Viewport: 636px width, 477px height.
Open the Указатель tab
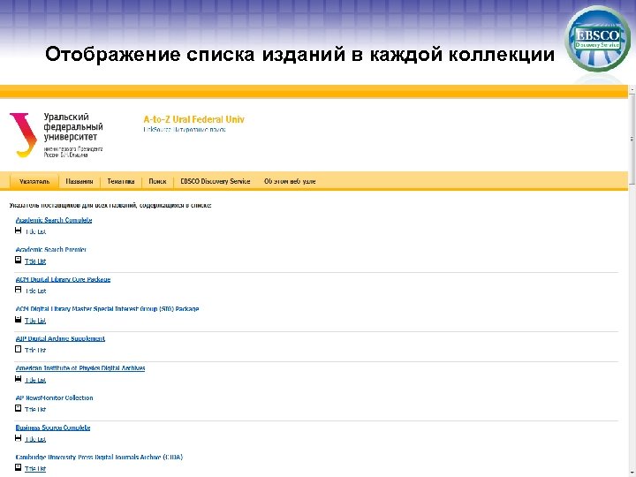34,181
